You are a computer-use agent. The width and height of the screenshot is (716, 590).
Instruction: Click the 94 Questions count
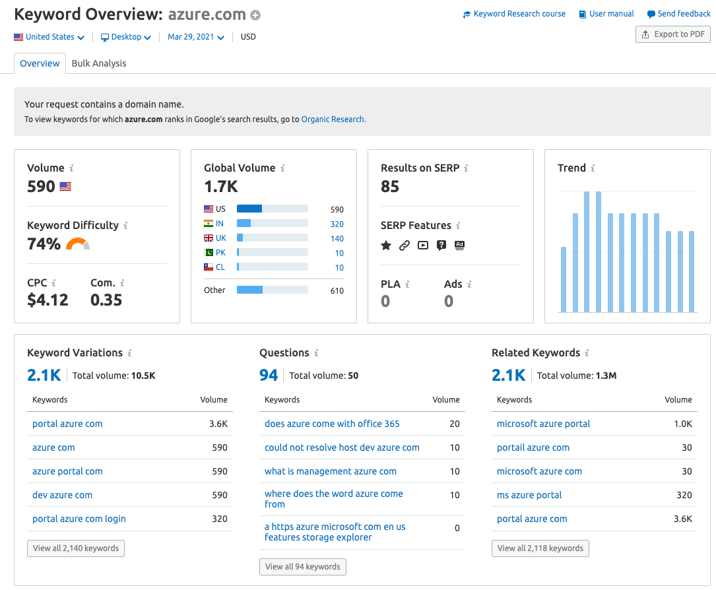pos(269,376)
